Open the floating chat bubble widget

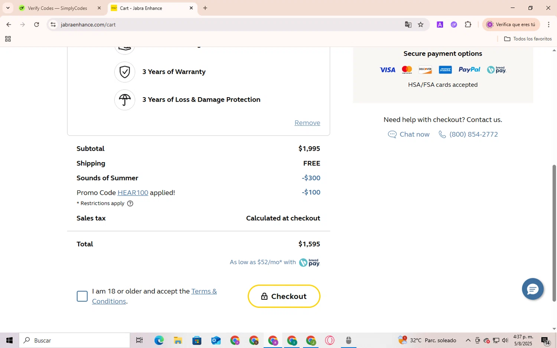click(x=532, y=289)
